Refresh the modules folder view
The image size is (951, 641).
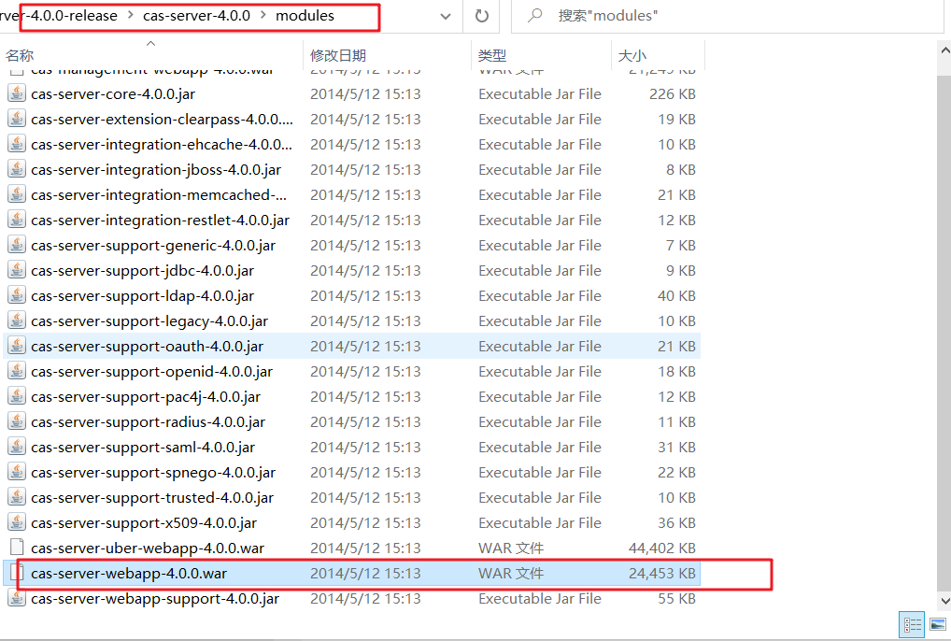pos(479,16)
